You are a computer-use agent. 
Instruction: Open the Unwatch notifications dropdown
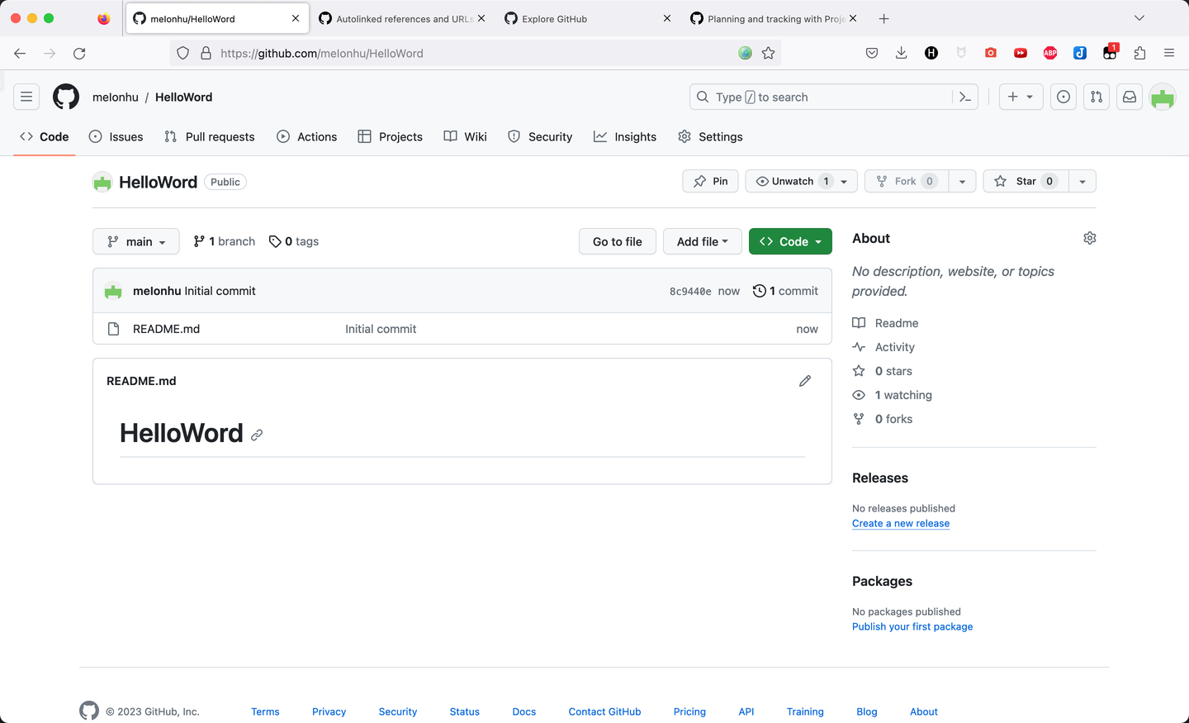tap(802, 181)
